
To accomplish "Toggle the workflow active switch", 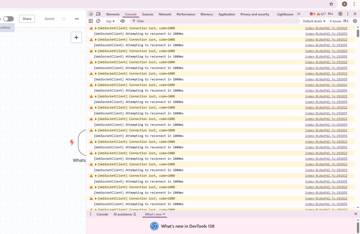I will (9, 19).
